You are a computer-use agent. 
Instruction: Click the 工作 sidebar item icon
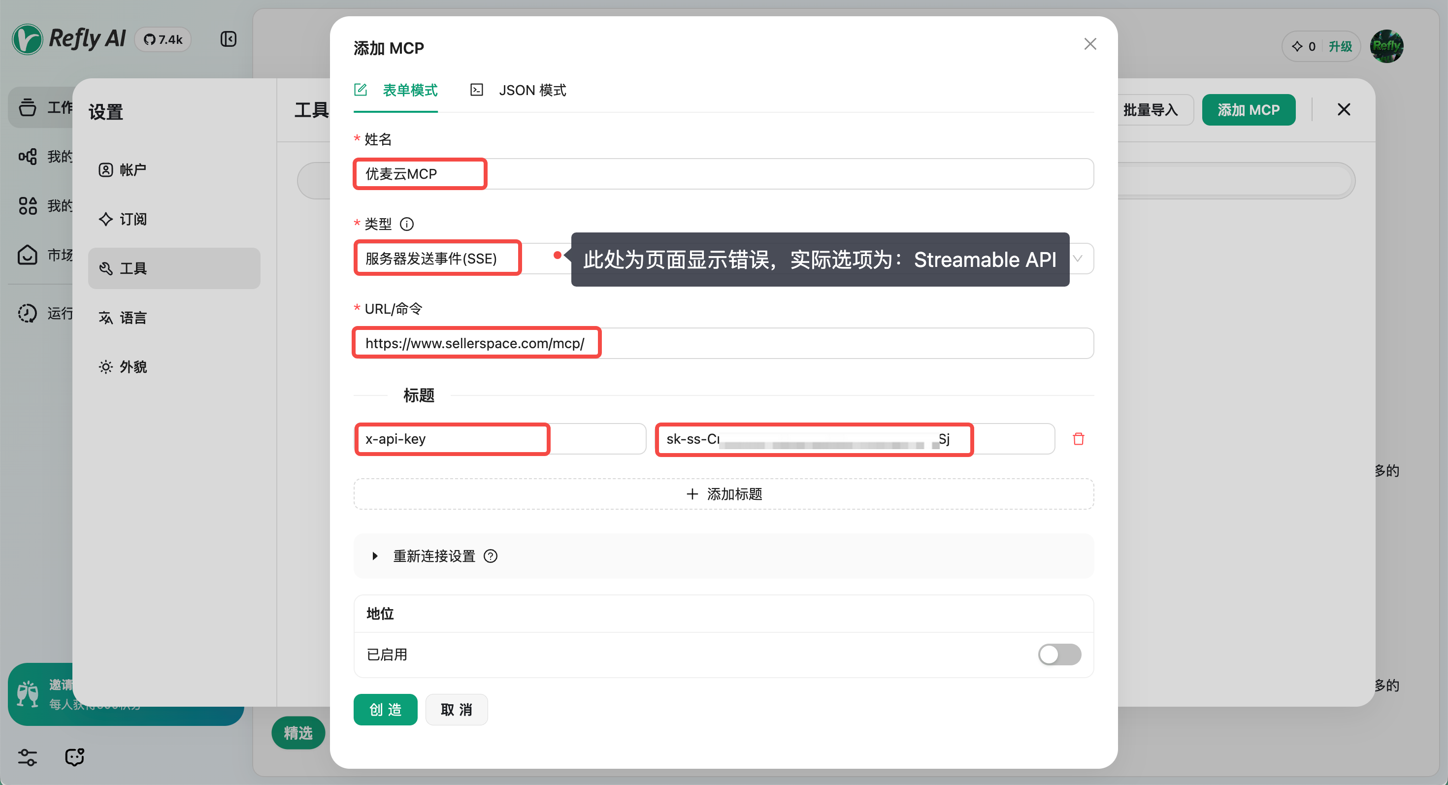point(27,107)
